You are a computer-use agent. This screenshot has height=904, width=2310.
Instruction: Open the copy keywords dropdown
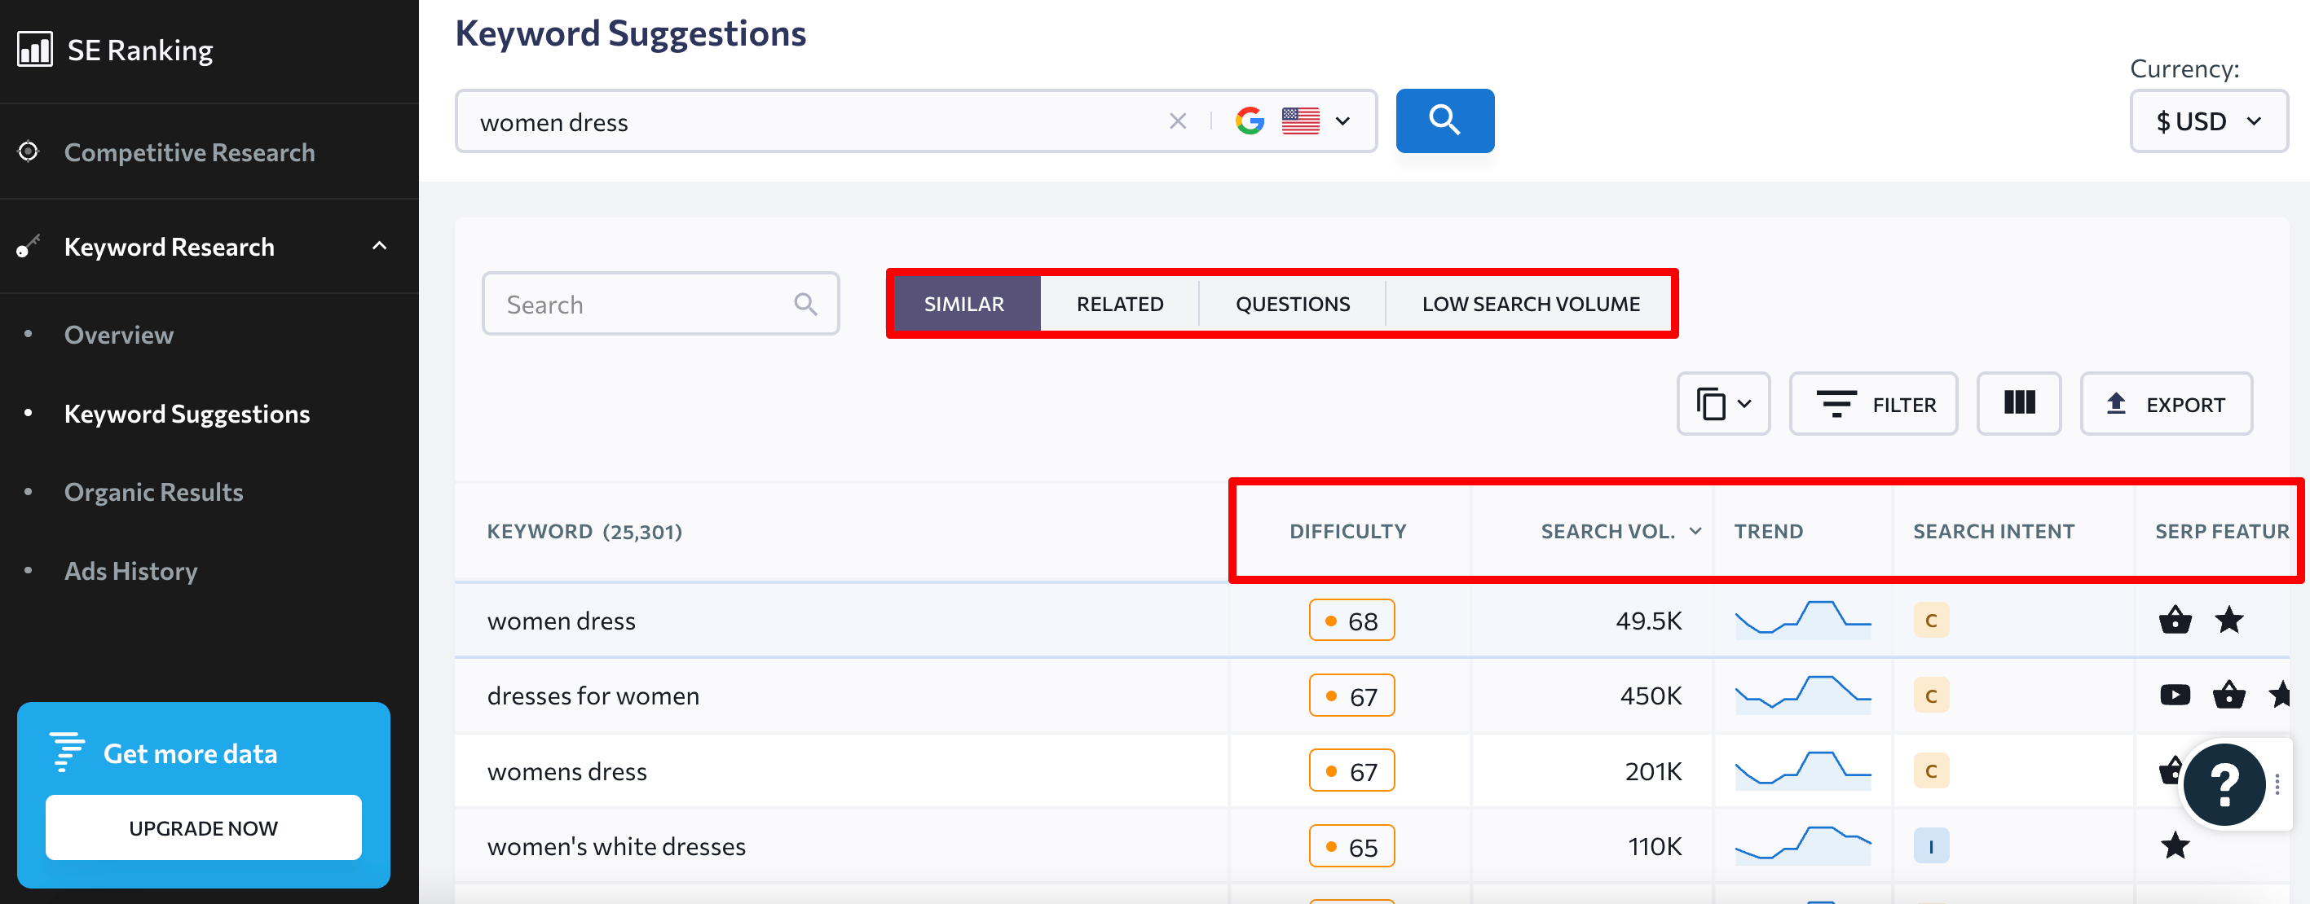1722,404
